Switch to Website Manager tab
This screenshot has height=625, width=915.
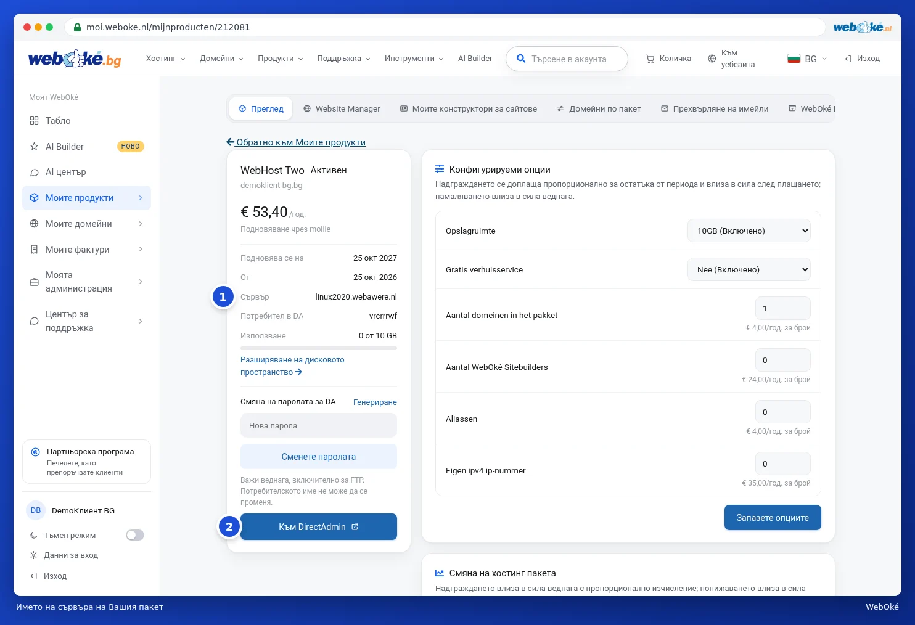342,108
